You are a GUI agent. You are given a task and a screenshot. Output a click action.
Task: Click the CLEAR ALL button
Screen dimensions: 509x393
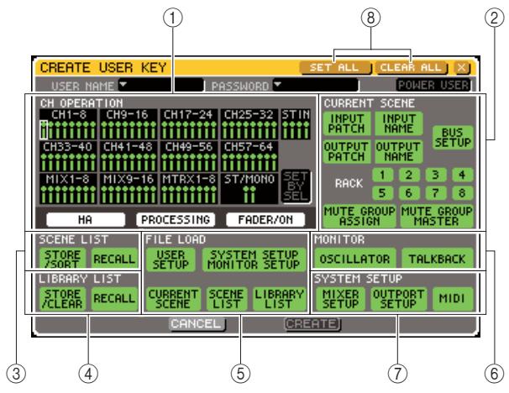pyautogui.click(x=411, y=68)
